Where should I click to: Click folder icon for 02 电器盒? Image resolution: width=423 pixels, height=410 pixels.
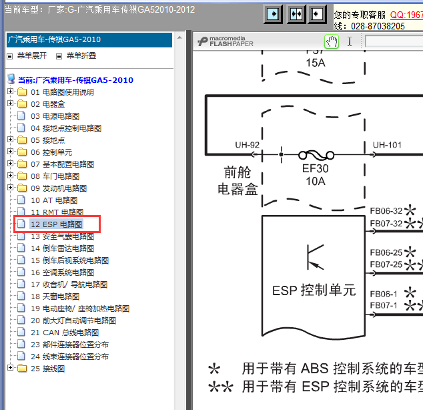[x=22, y=104]
